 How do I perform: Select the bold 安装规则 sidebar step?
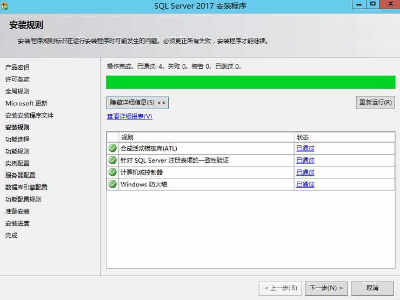tap(17, 127)
